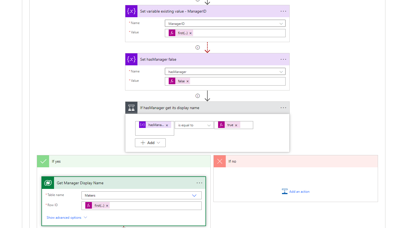Click the info icon above Set hasManager false
Viewport: 409px width, 228px height.
click(x=198, y=47)
